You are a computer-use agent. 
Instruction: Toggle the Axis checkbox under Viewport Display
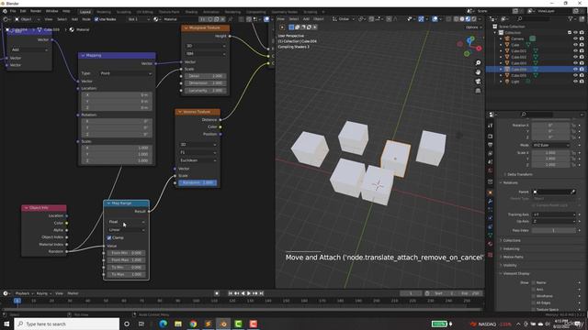pyautogui.click(x=533, y=290)
